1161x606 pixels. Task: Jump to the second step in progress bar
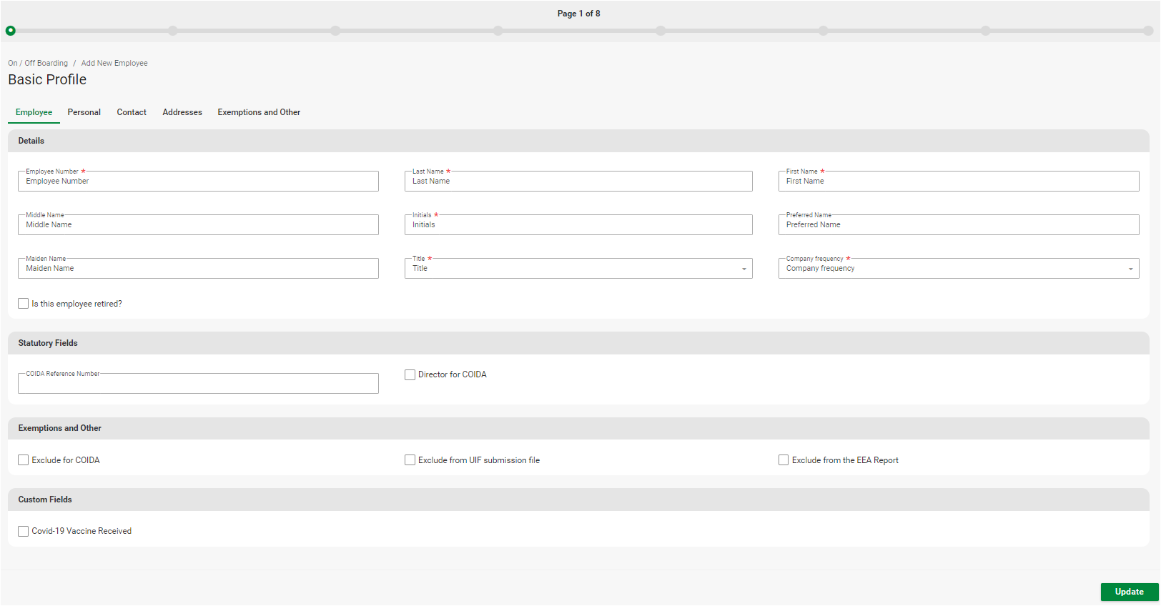point(173,31)
